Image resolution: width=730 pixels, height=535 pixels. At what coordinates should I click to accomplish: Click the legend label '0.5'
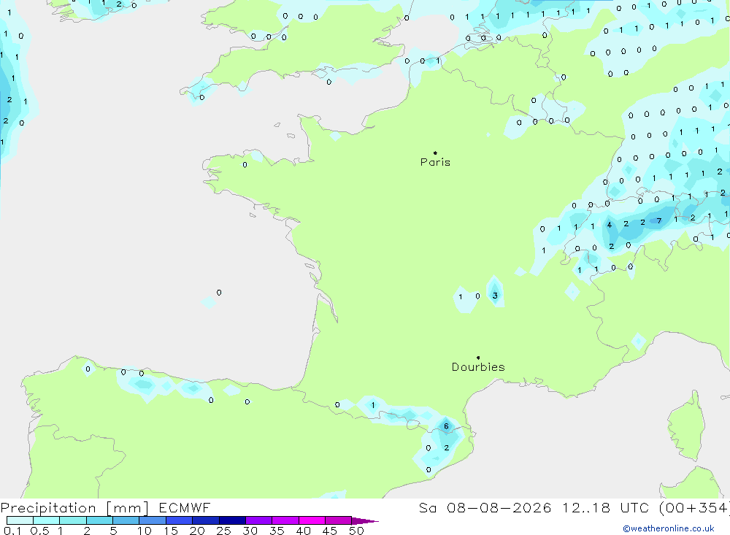[39, 531]
